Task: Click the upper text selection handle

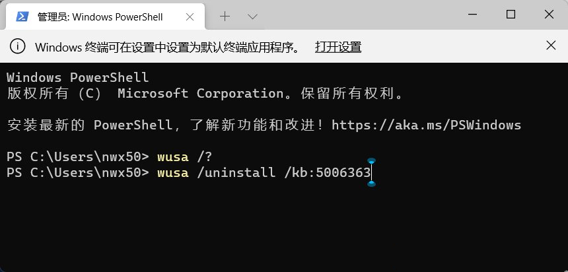Action: pyautogui.click(x=371, y=161)
